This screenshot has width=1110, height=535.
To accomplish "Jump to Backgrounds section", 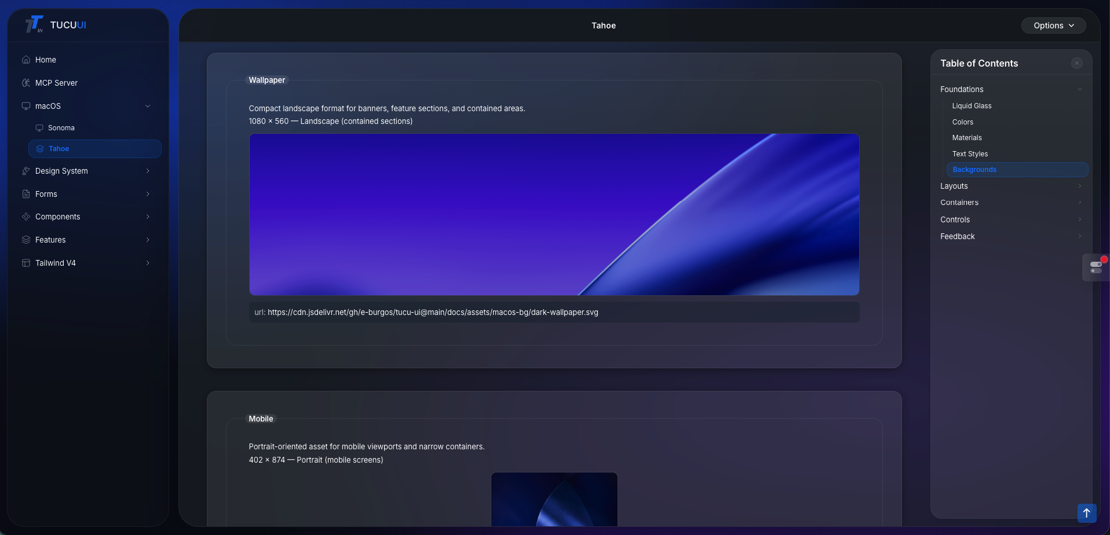I will click(1017, 170).
